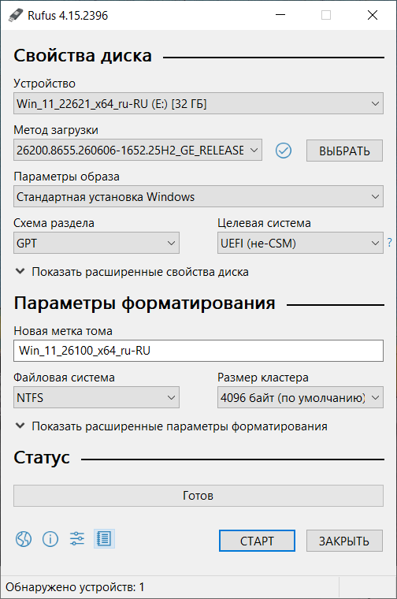This screenshot has height=599, width=397.
Task: Open the Устройство device dropdown
Action: coord(198,103)
